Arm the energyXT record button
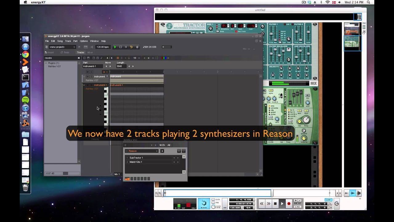394x222 pixels. (x=137, y=47)
